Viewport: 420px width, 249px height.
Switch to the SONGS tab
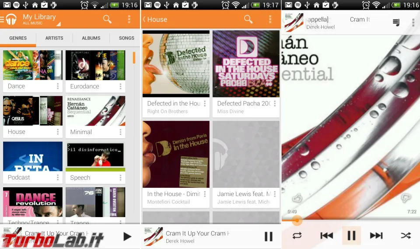[x=126, y=38]
